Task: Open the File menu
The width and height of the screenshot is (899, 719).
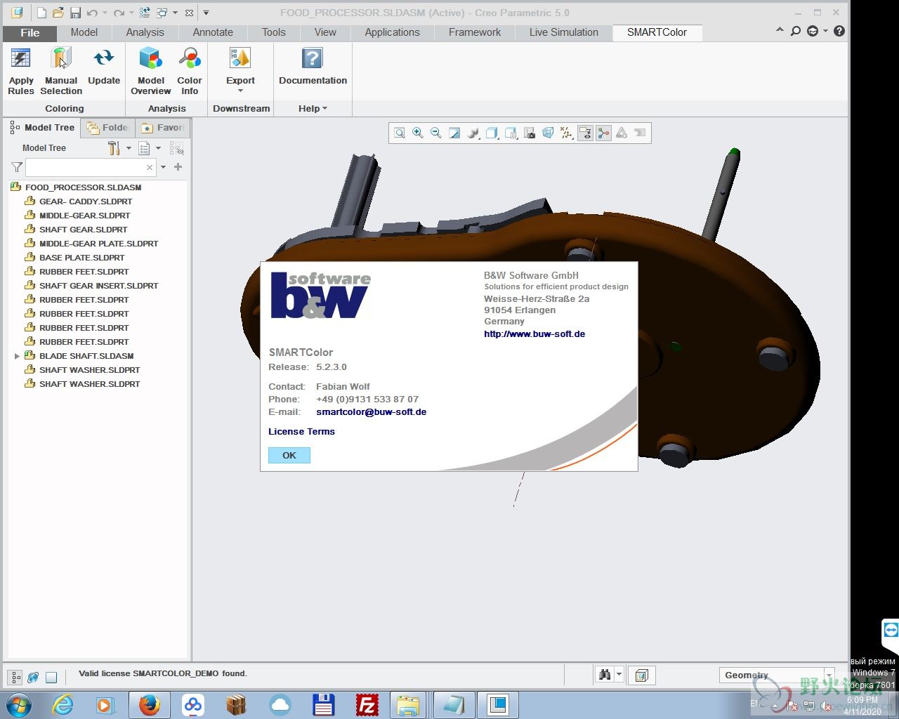Action: (x=30, y=33)
